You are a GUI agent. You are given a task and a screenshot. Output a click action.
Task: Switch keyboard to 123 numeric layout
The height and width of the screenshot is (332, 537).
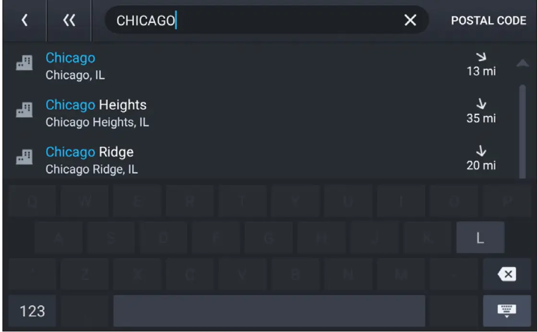(33, 311)
